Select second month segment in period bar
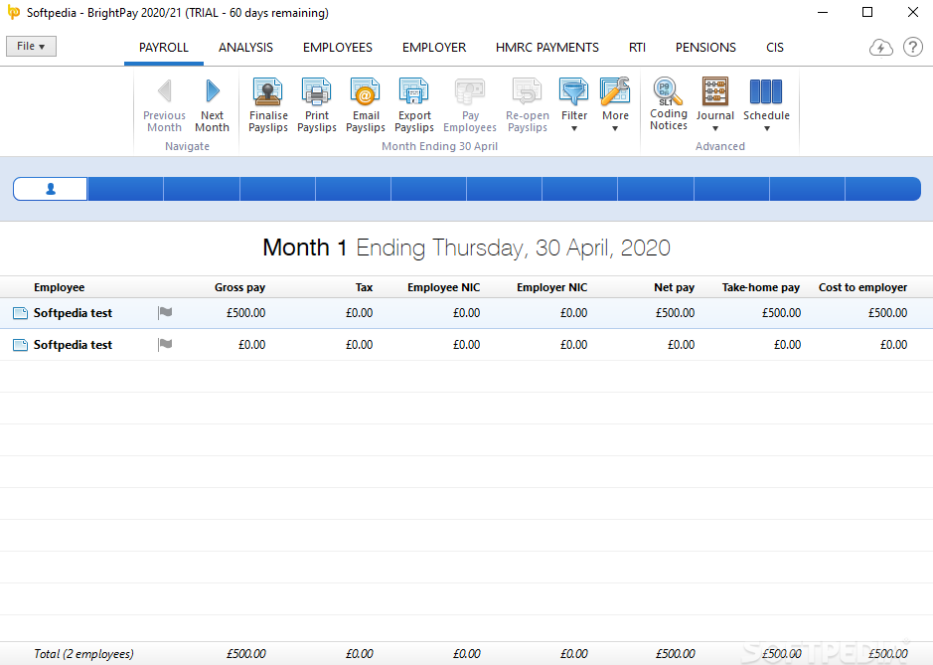This screenshot has height=665, width=933. pyautogui.click(x=126, y=189)
